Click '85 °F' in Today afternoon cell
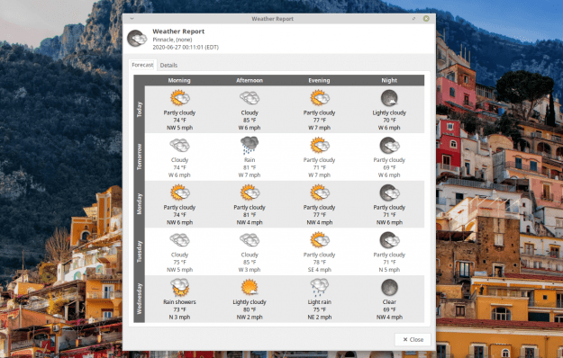Screen dimensions: 563x358 (x=250, y=120)
